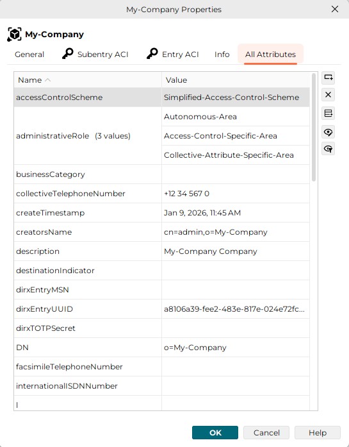The image size is (349, 447).
Task: Select the createTimestamp attribute name
Action: click(88, 213)
